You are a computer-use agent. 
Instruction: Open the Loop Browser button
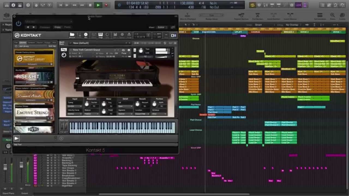(x=336, y=5)
